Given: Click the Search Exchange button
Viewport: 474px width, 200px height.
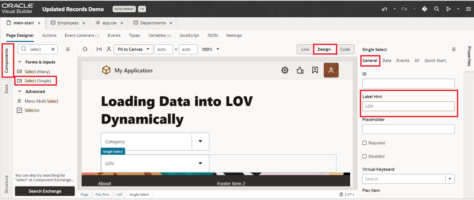Looking at the screenshot, I should click(x=45, y=191).
